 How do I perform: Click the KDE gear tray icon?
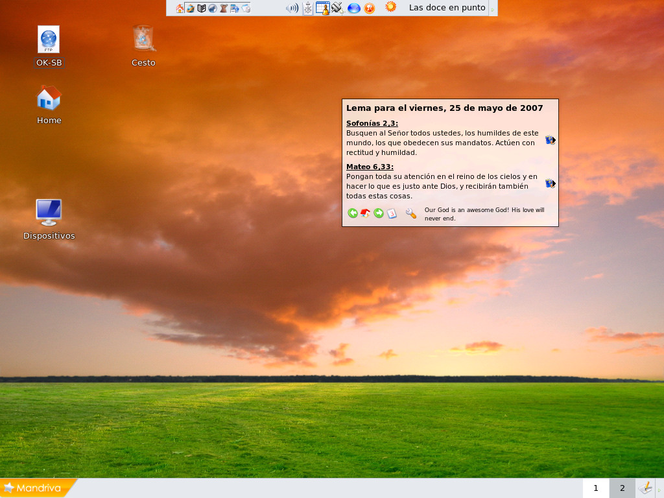(x=308, y=8)
